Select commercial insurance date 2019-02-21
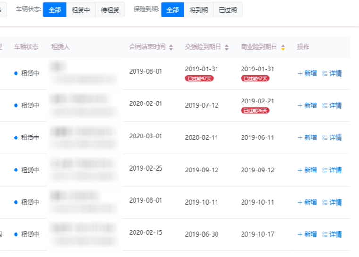 pyautogui.click(x=258, y=101)
